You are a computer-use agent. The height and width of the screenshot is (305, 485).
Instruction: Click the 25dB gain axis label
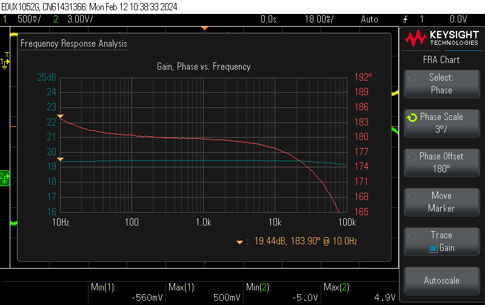47,77
